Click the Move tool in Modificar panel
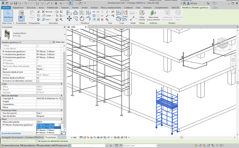239x148 pixels. [x=69, y=19]
